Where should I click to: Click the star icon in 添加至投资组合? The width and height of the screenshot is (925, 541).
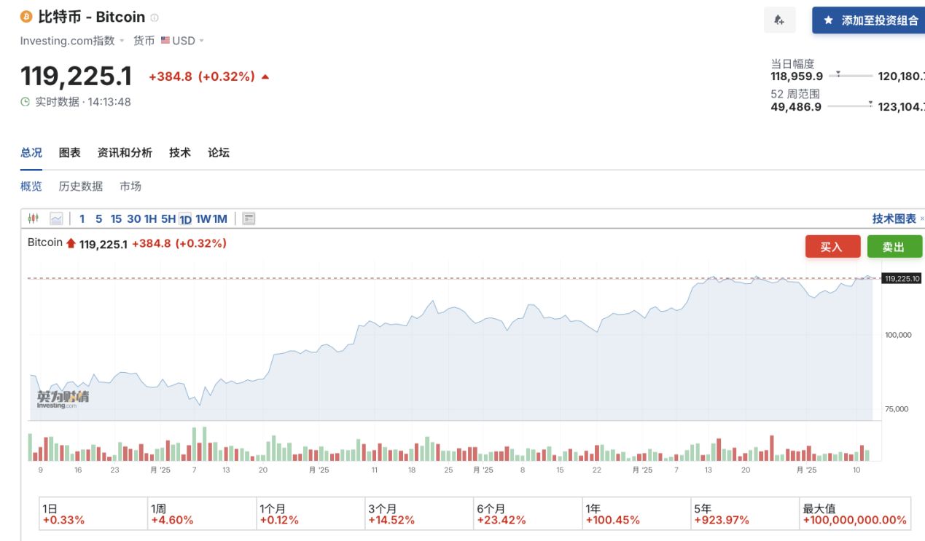[828, 20]
